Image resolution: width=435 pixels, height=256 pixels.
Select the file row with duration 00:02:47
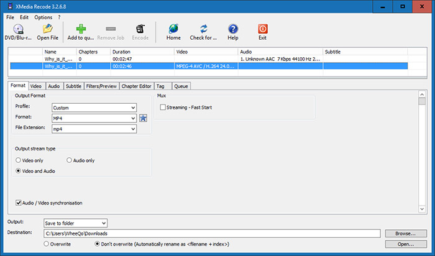pyautogui.click(x=209, y=59)
